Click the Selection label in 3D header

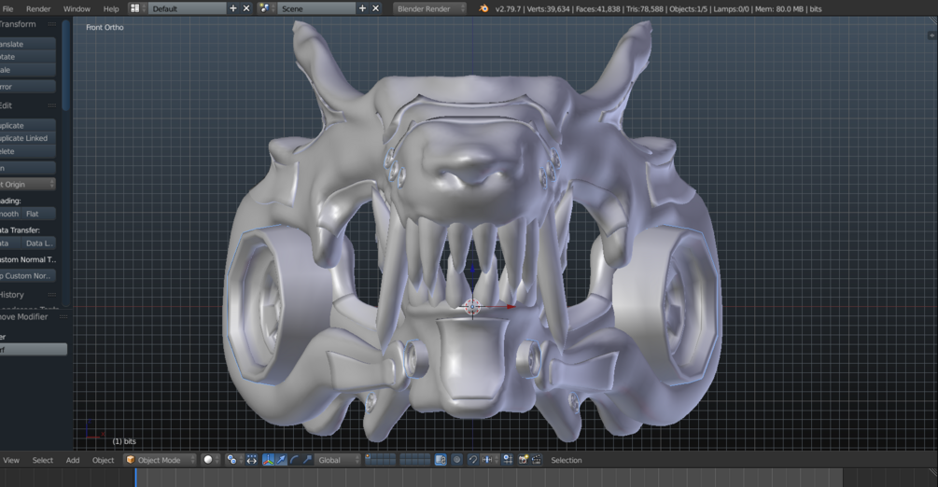566,460
